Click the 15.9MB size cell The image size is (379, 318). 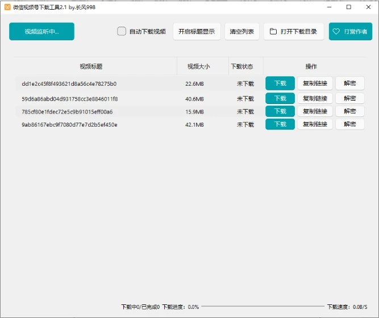pos(194,112)
